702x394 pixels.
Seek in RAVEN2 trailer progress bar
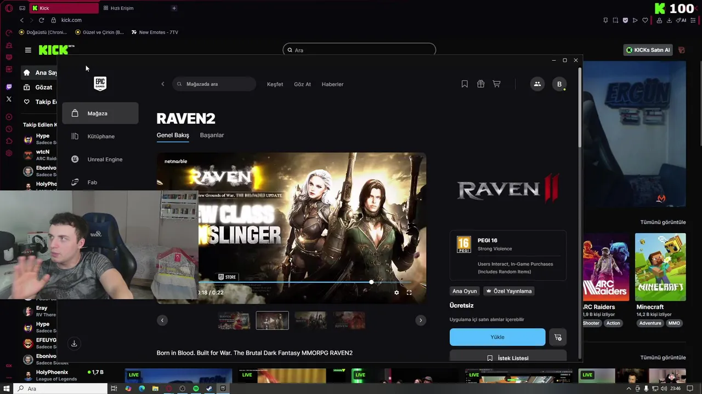pos(305,282)
